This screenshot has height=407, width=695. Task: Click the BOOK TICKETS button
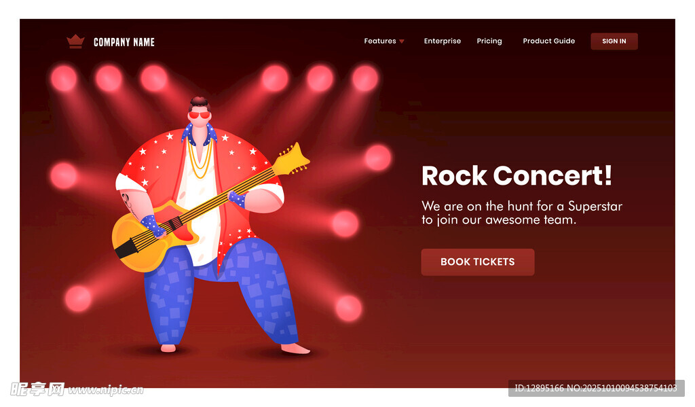(478, 262)
